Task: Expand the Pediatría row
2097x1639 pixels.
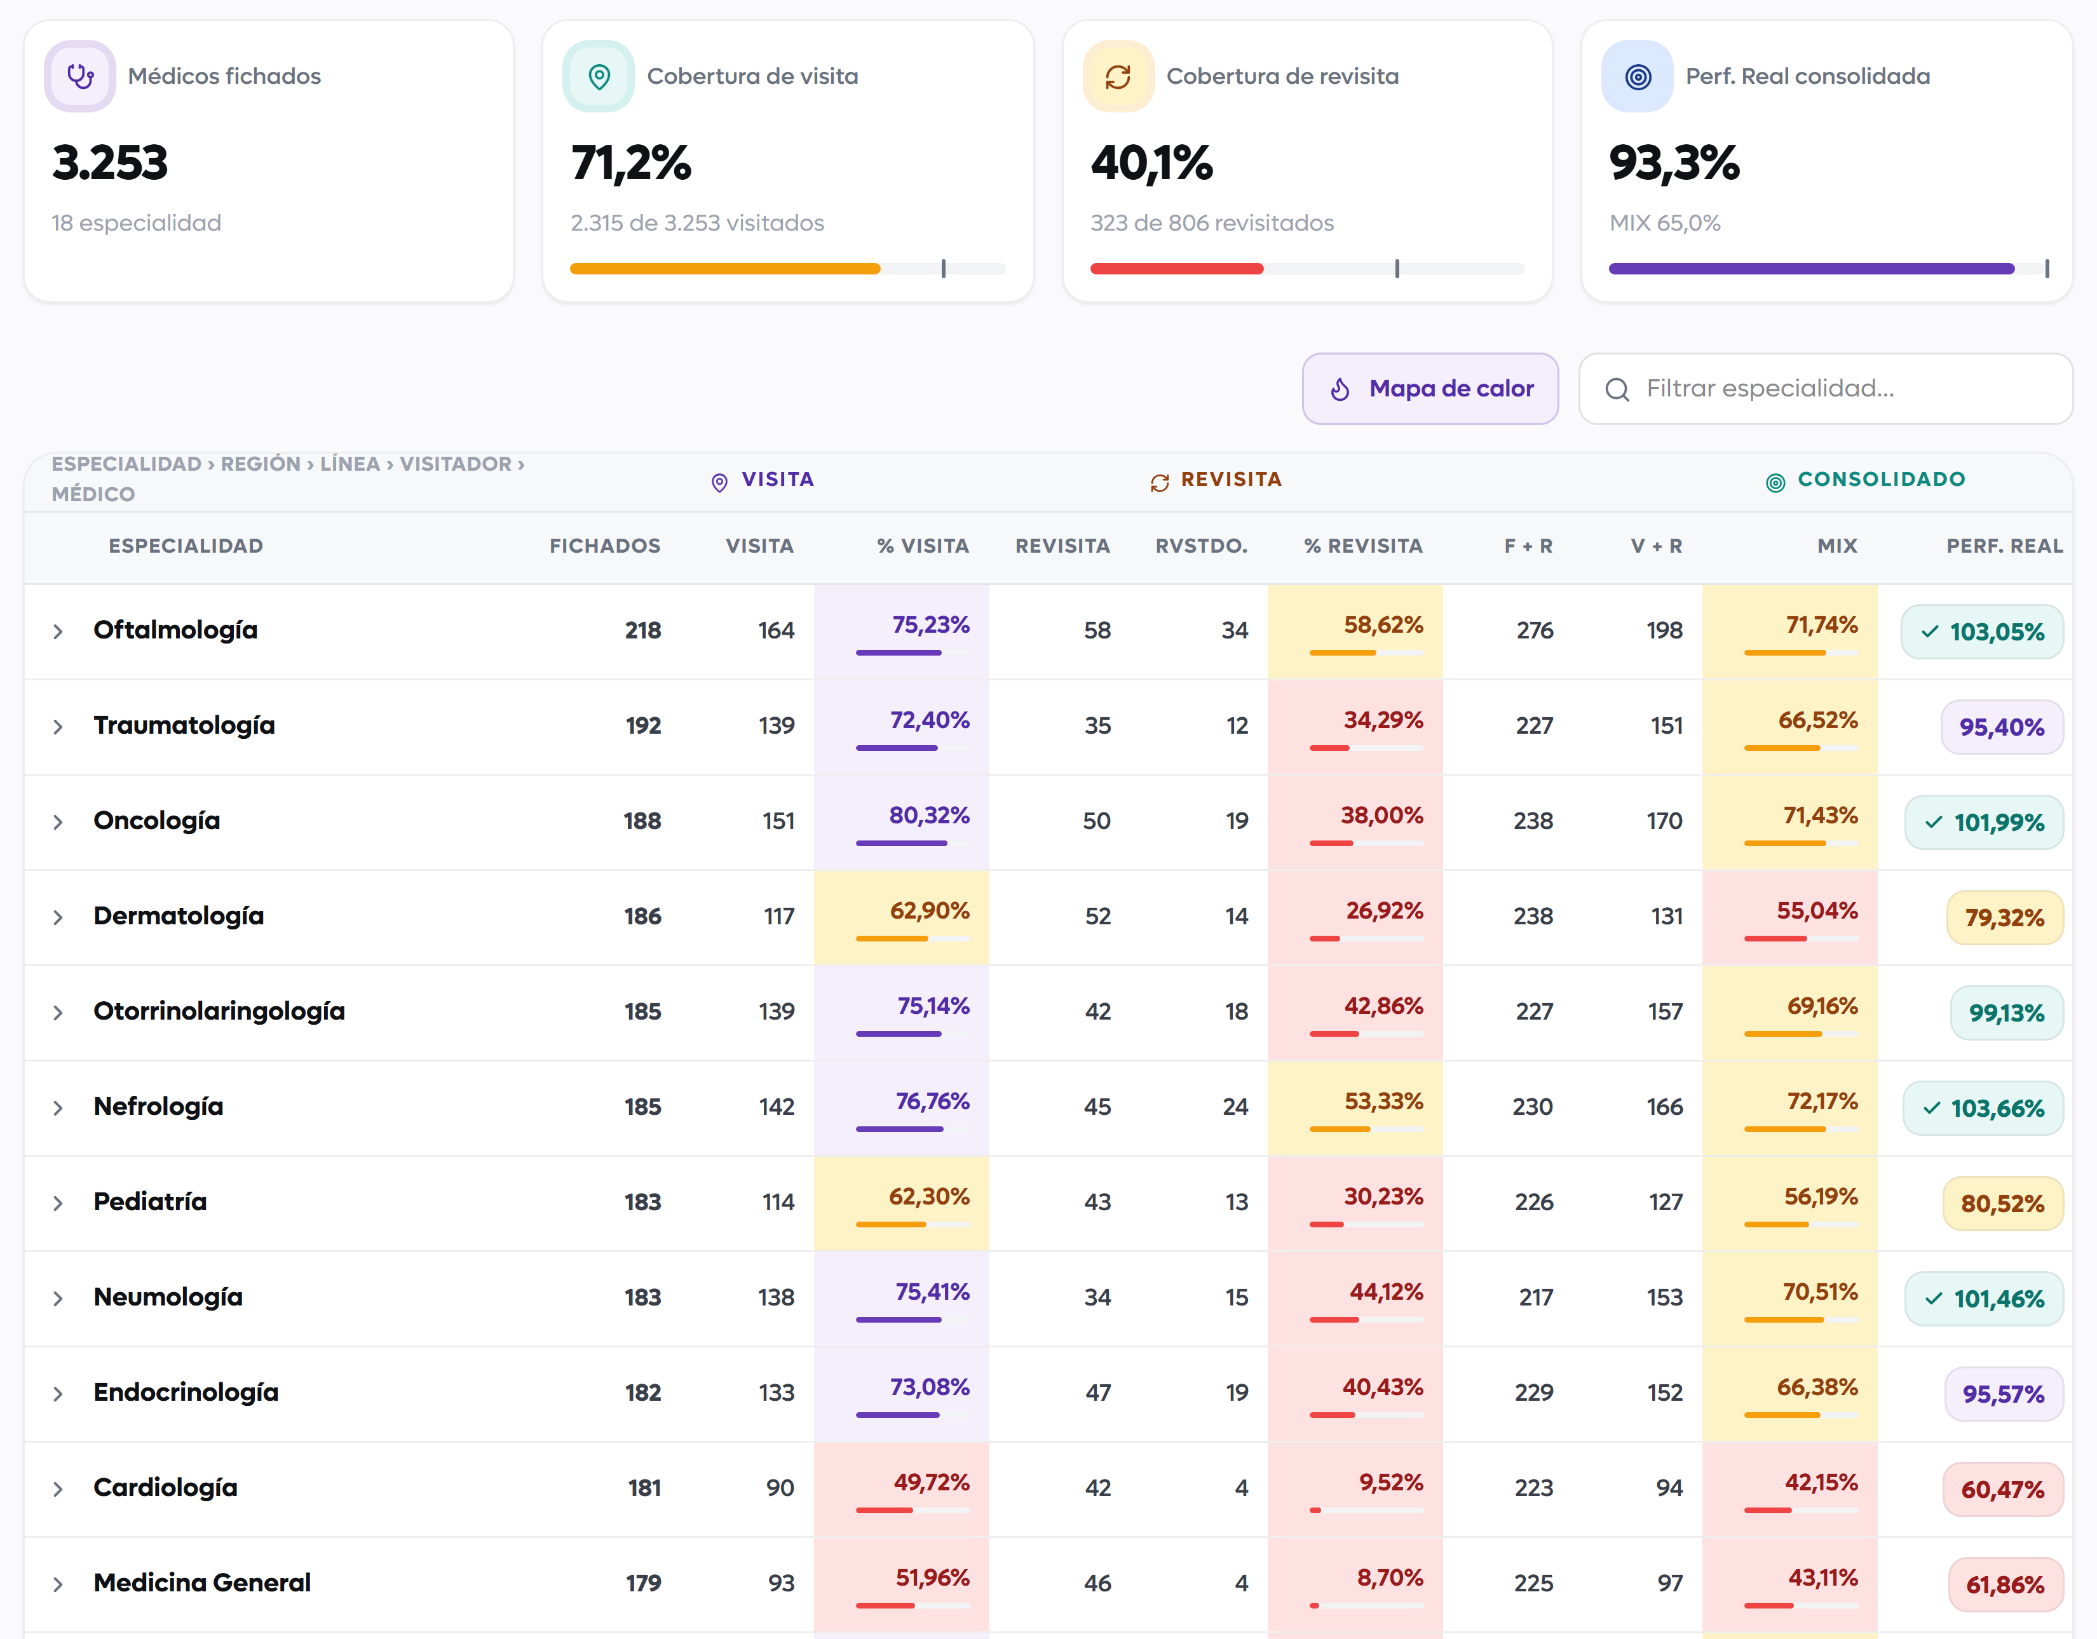Action: click(58, 1203)
